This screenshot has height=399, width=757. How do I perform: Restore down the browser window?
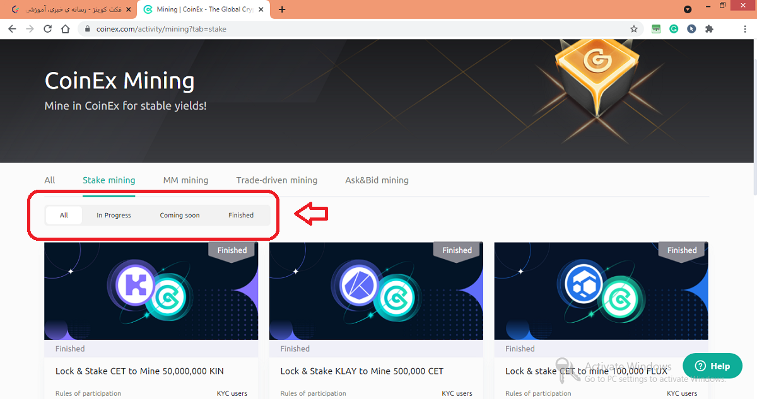point(723,6)
